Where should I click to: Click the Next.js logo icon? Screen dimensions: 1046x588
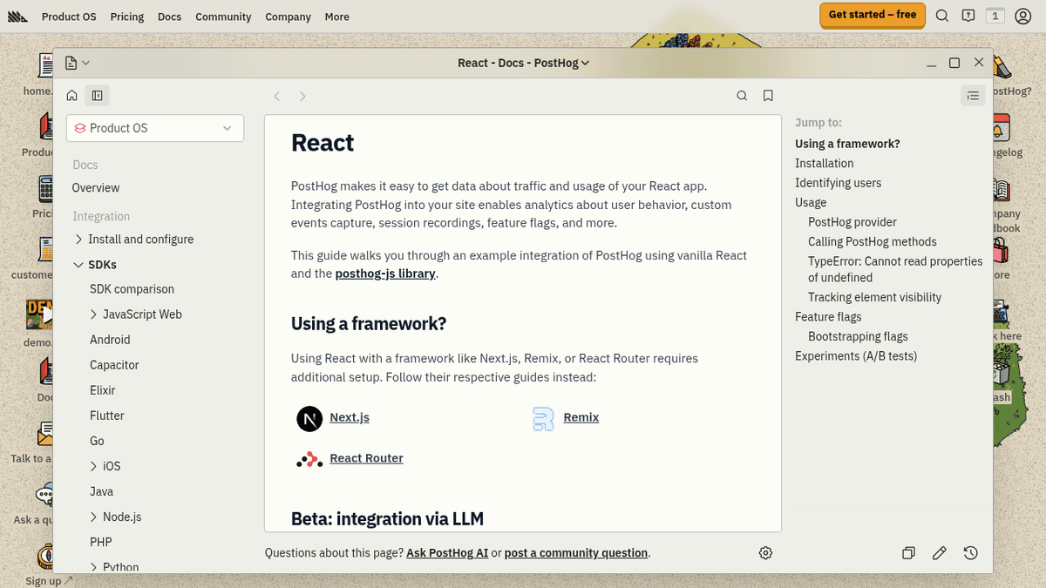coord(309,419)
